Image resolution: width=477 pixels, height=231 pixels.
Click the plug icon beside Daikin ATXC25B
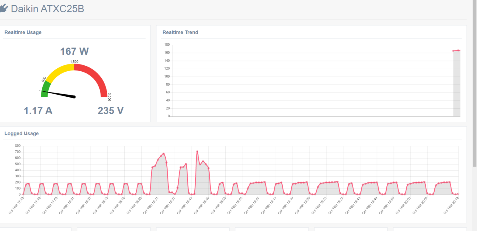point(4,8)
